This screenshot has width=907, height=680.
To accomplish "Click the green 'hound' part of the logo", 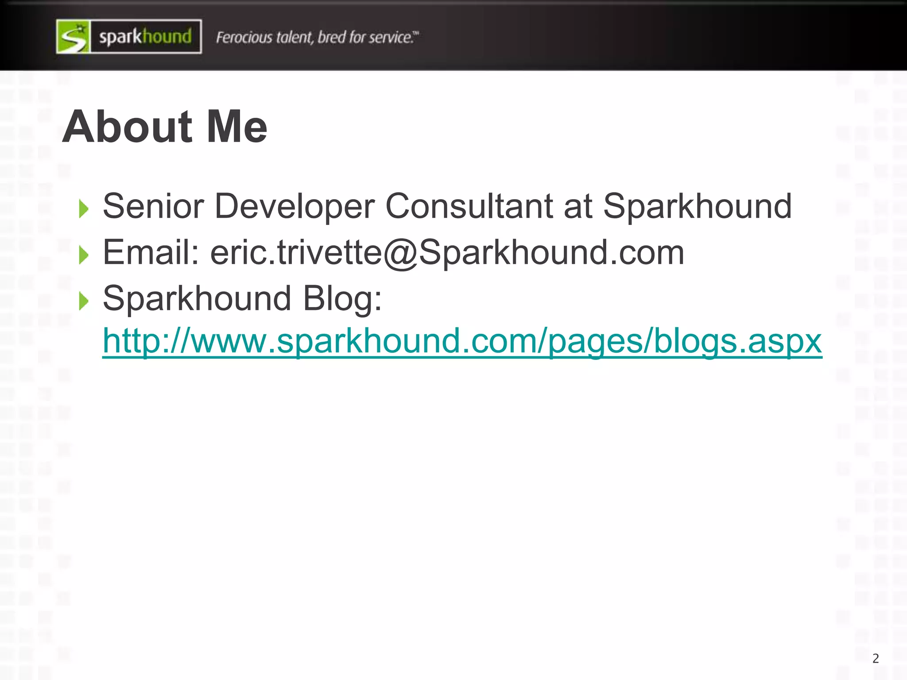I will click(167, 36).
